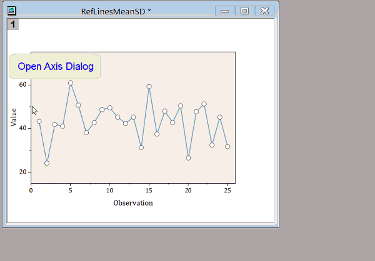Click the 15 tick label on X axis
The height and width of the screenshot is (261, 375).
click(x=149, y=191)
